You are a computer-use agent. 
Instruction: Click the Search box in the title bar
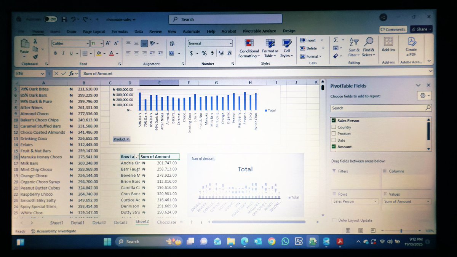[225, 19]
